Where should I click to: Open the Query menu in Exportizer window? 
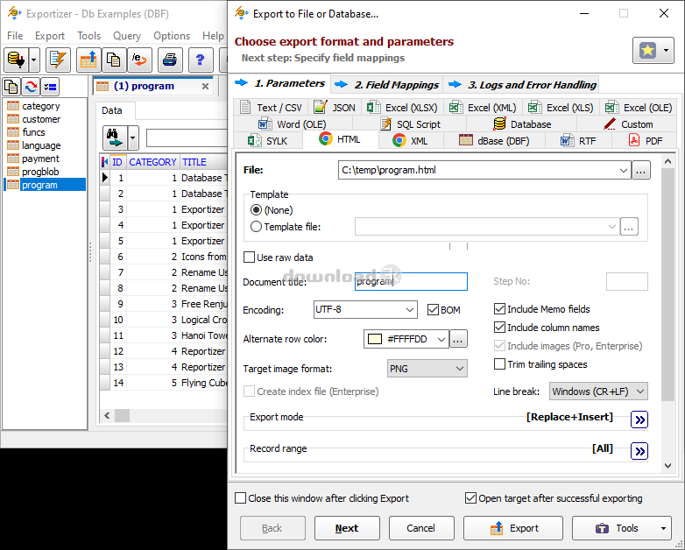pos(127,36)
